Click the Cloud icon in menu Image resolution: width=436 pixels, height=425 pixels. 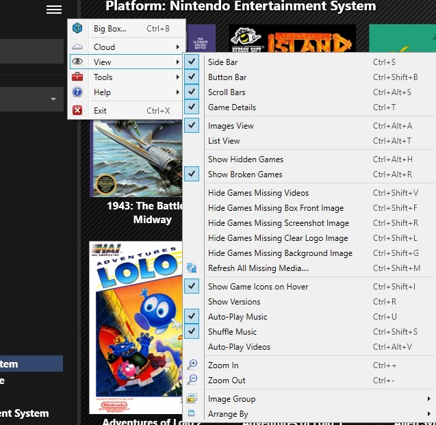77,47
